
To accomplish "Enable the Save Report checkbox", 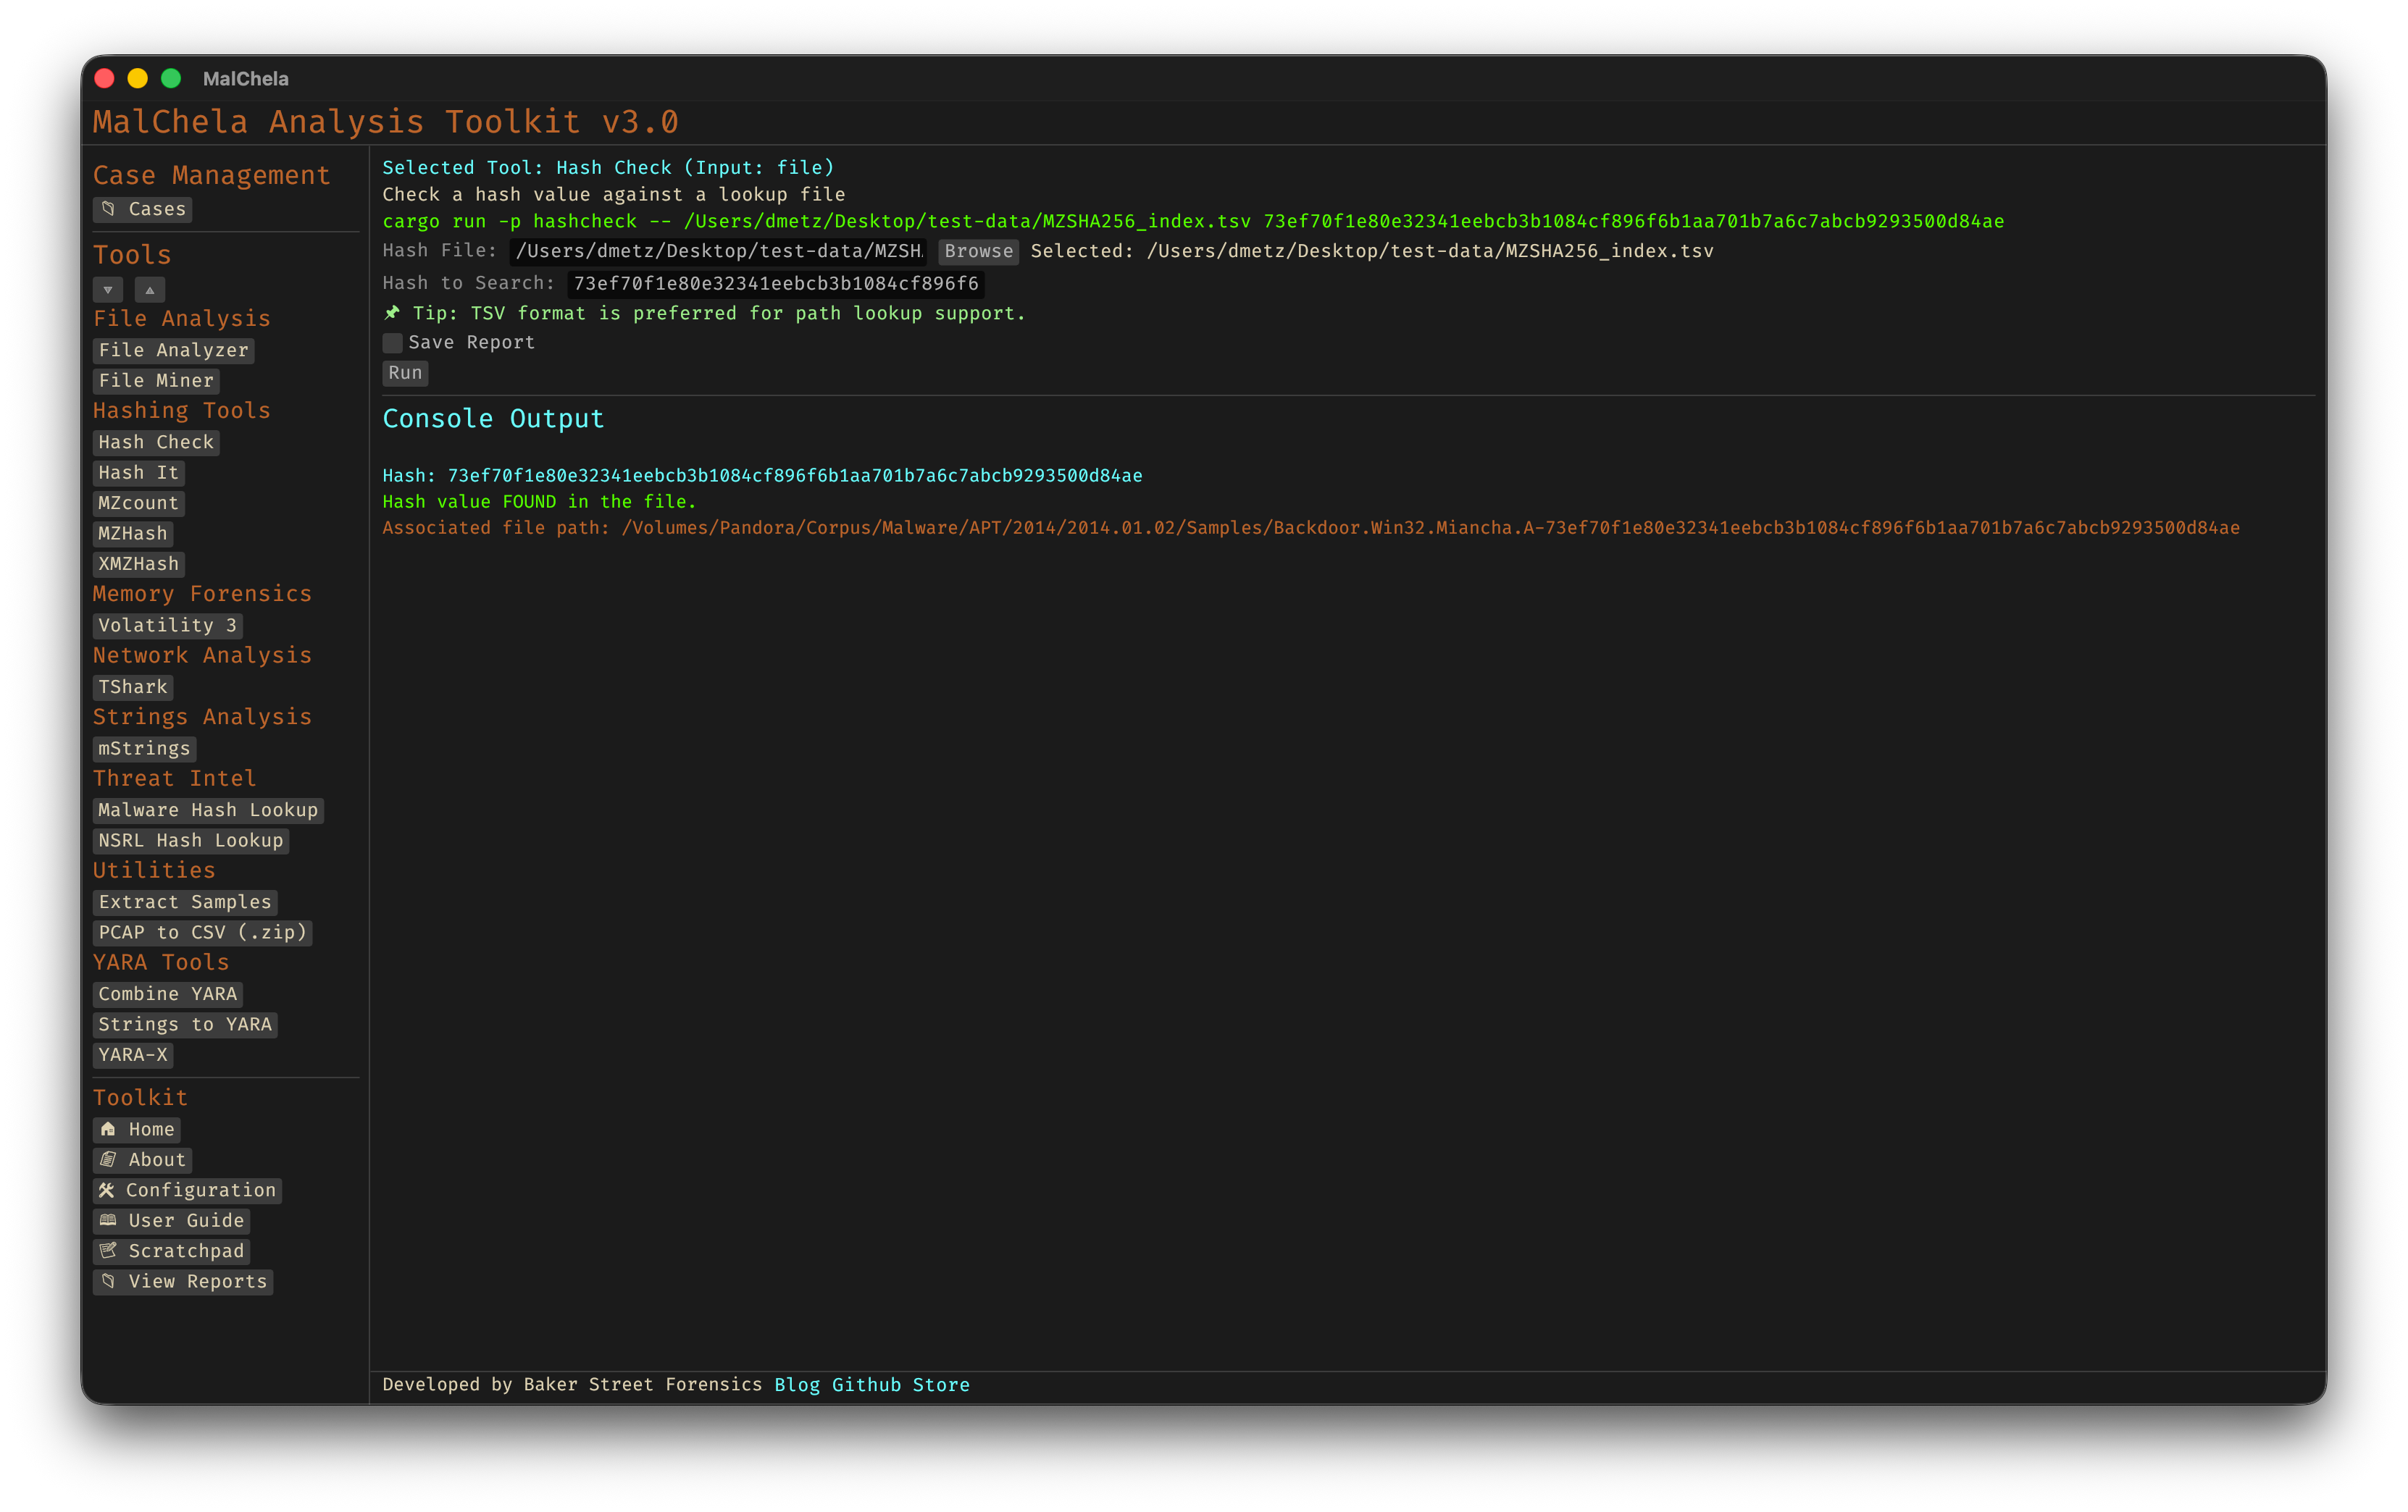I will (x=393, y=343).
